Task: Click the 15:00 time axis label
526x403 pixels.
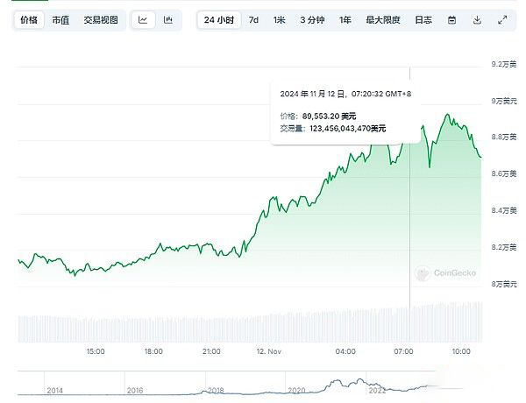Action: pos(96,351)
